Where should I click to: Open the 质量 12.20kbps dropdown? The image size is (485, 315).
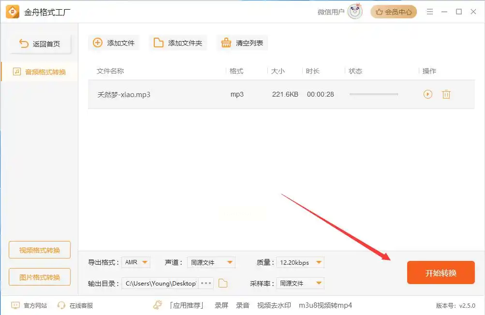300,262
